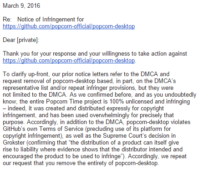Click the text 'not limited to the DMCA'
198x171 pixels.
pyautogui.click(x=34, y=95)
